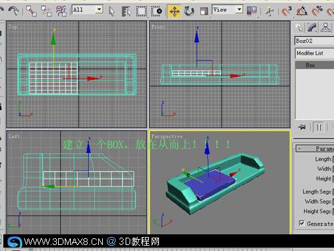Click the Perspective viewport label

coord(167,136)
